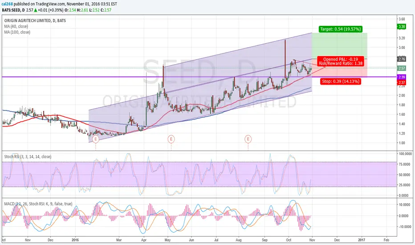Click the 2.39 purple price axis label
Image resolution: width=415 pixels, height=245 pixels.
click(402, 77)
